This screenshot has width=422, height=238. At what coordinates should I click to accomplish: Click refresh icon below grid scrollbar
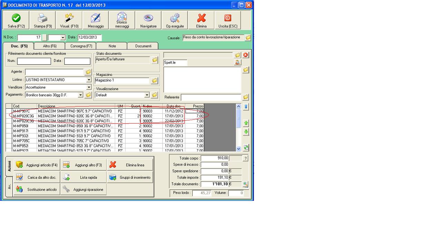246,148
